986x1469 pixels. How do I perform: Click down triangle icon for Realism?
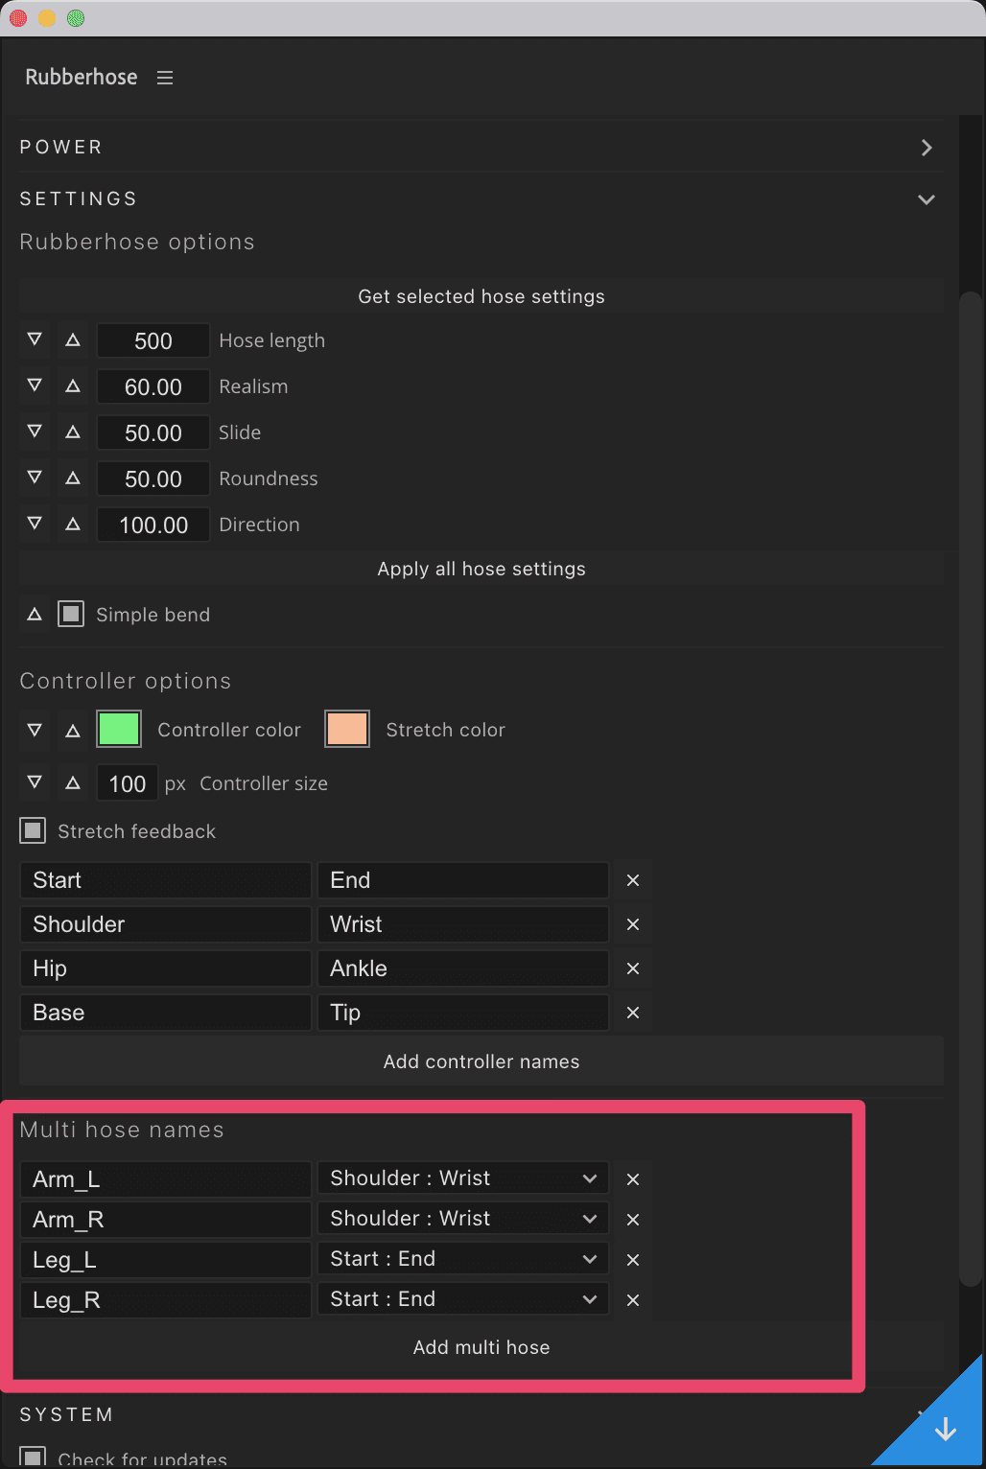click(x=35, y=385)
